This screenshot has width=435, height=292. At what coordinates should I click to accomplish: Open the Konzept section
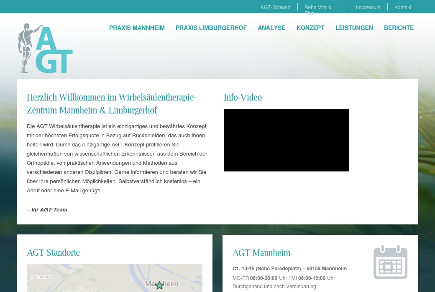tap(310, 28)
